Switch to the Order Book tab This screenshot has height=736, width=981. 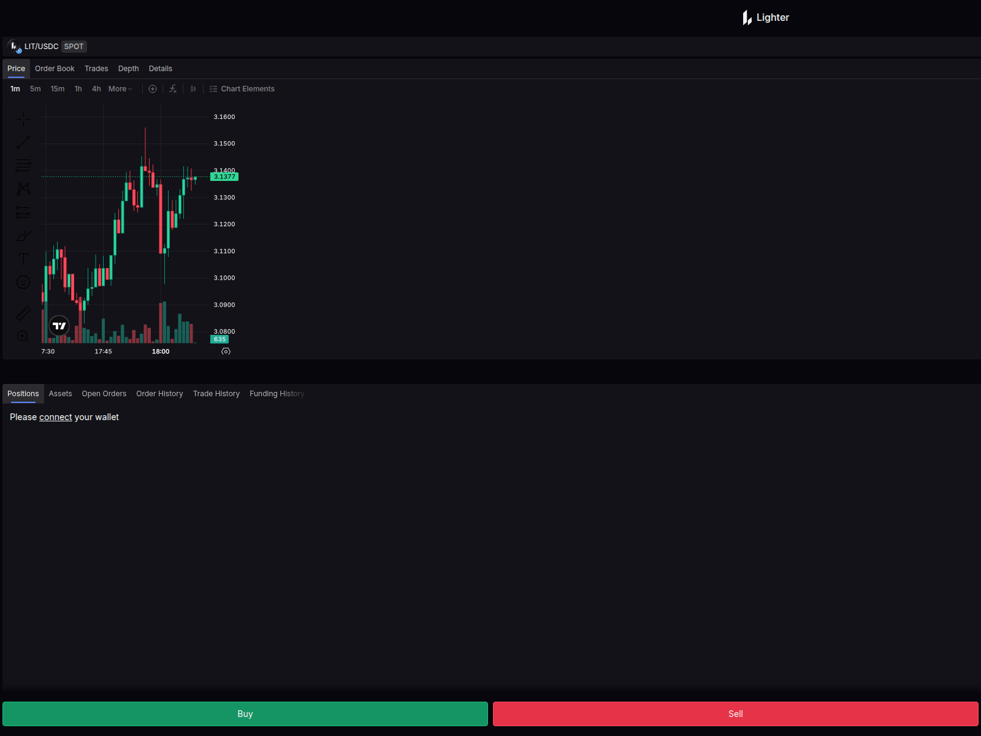[x=55, y=69]
